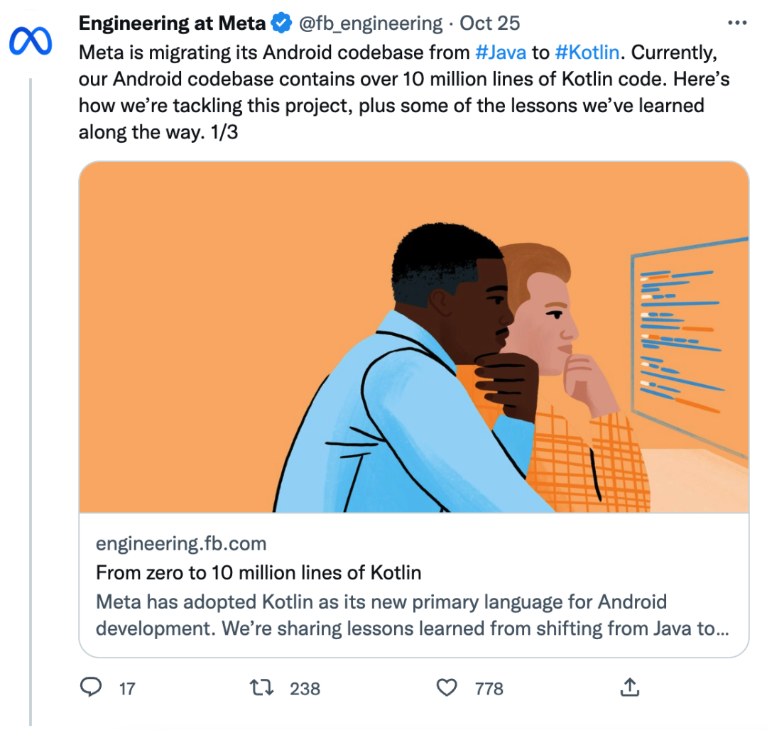Viewport: 767px width, 730px height.
Task: Visit the engineering.fb.com link card
Action: pos(180,543)
